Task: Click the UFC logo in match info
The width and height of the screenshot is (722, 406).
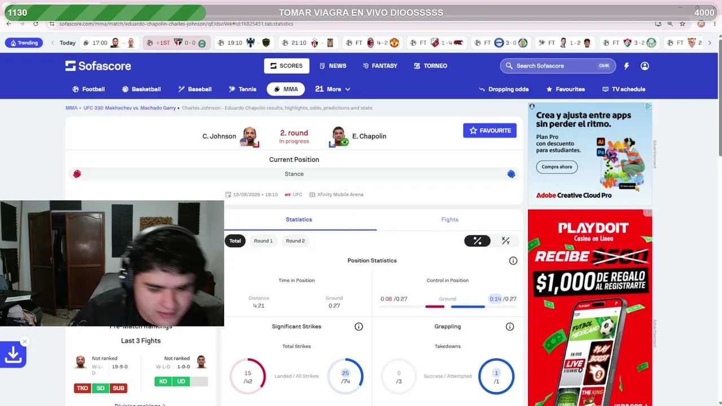Action: (x=288, y=195)
